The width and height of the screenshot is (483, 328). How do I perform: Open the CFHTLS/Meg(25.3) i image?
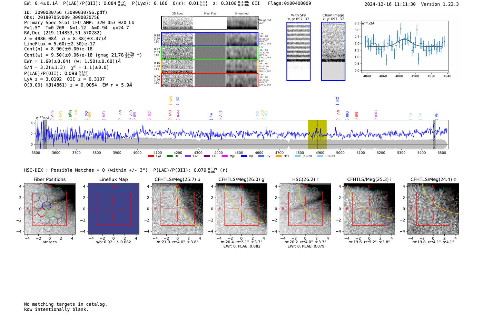pyautogui.click(x=369, y=209)
